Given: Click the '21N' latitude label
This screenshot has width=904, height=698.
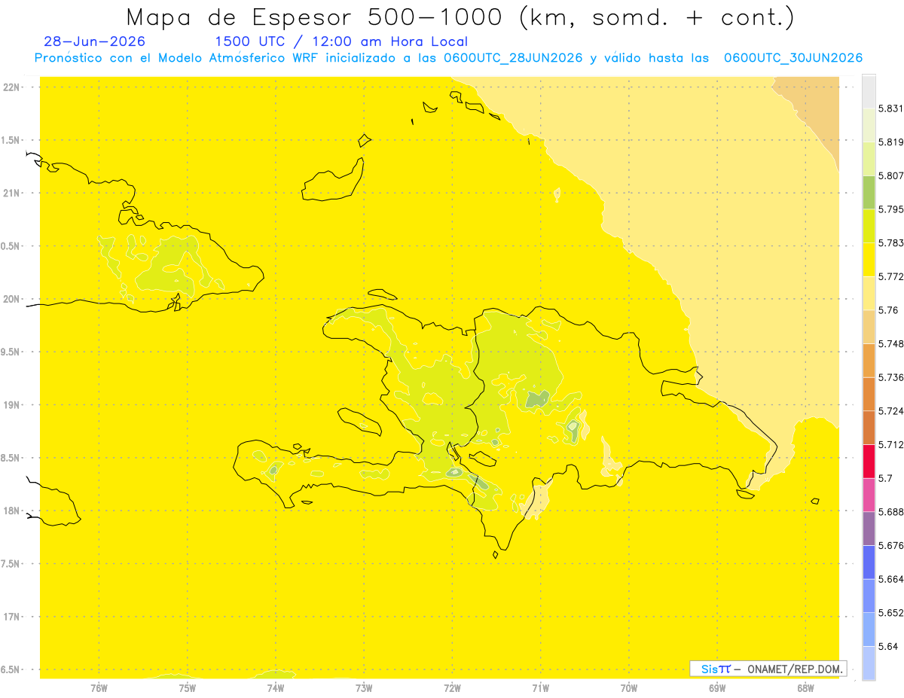Looking at the screenshot, I should click(11, 193).
